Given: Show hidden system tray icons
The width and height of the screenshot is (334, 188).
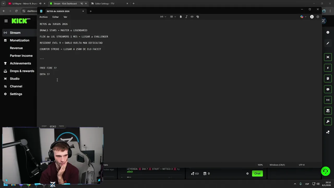Looking at the screenshot, I should [x=295, y=184].
